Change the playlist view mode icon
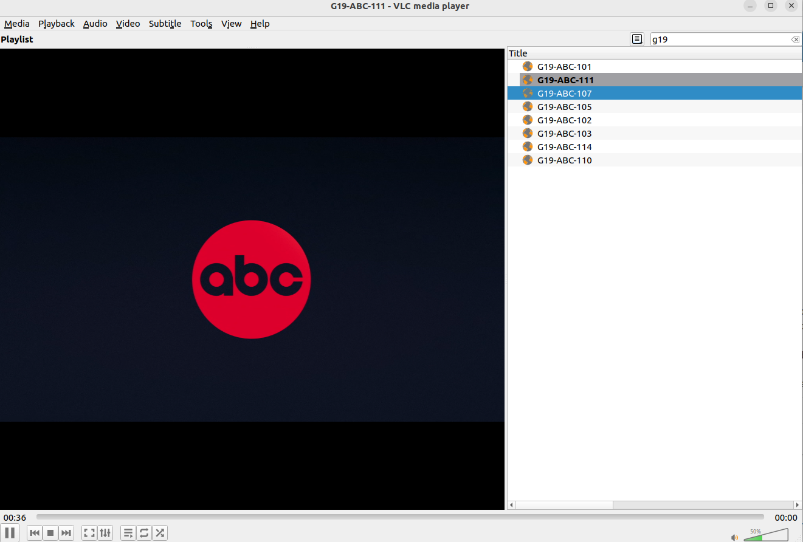803x542 pixels. 637,39
